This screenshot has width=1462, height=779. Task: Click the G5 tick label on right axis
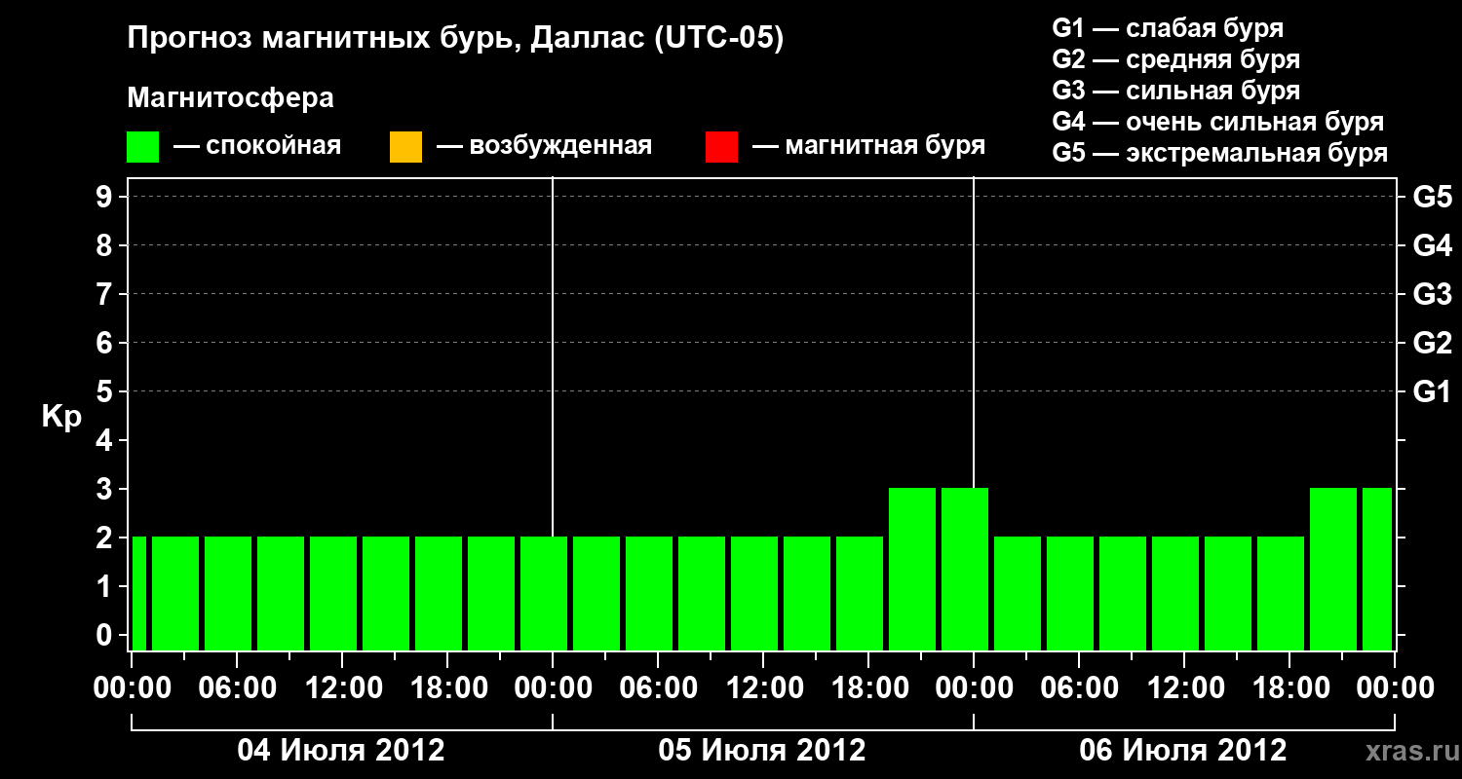click(1433, 197)
